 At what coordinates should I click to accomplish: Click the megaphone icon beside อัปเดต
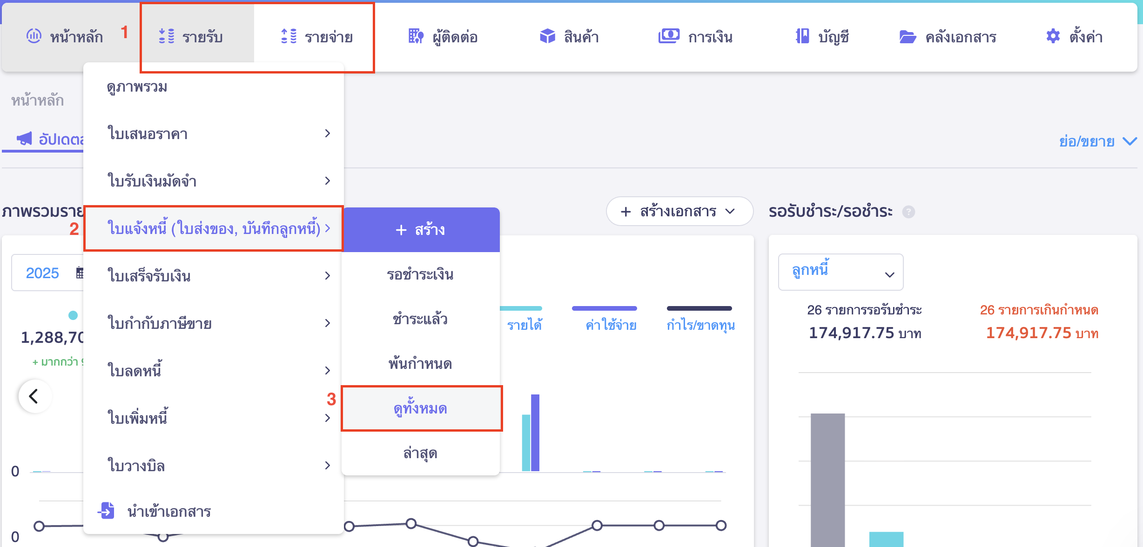(24, 138)
